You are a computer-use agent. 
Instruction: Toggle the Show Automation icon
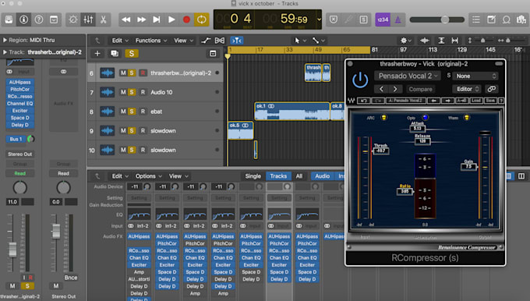[x=206, y=41]
